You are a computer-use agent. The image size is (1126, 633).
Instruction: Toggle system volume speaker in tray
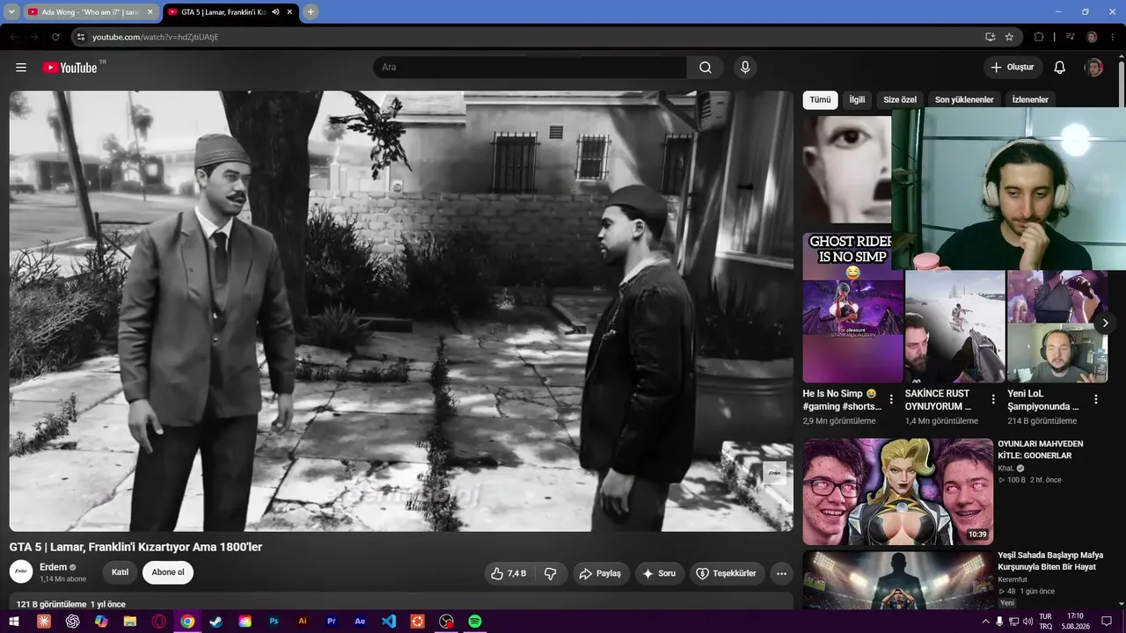click(x=1027, y=622)
